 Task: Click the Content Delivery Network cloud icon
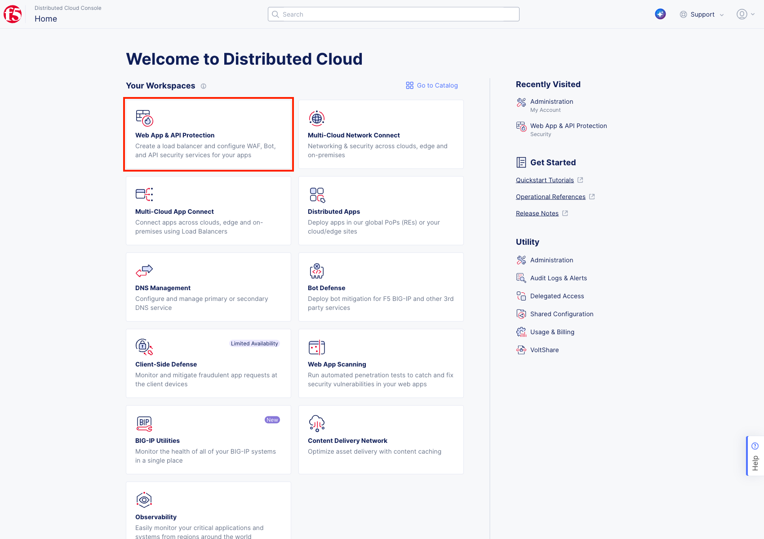point(317,424)
